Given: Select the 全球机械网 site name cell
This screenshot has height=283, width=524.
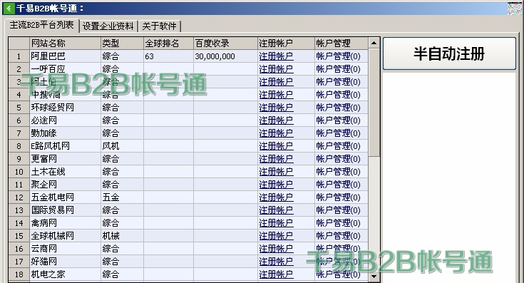Looking at the screenshot, I should (x=65, y=236).
